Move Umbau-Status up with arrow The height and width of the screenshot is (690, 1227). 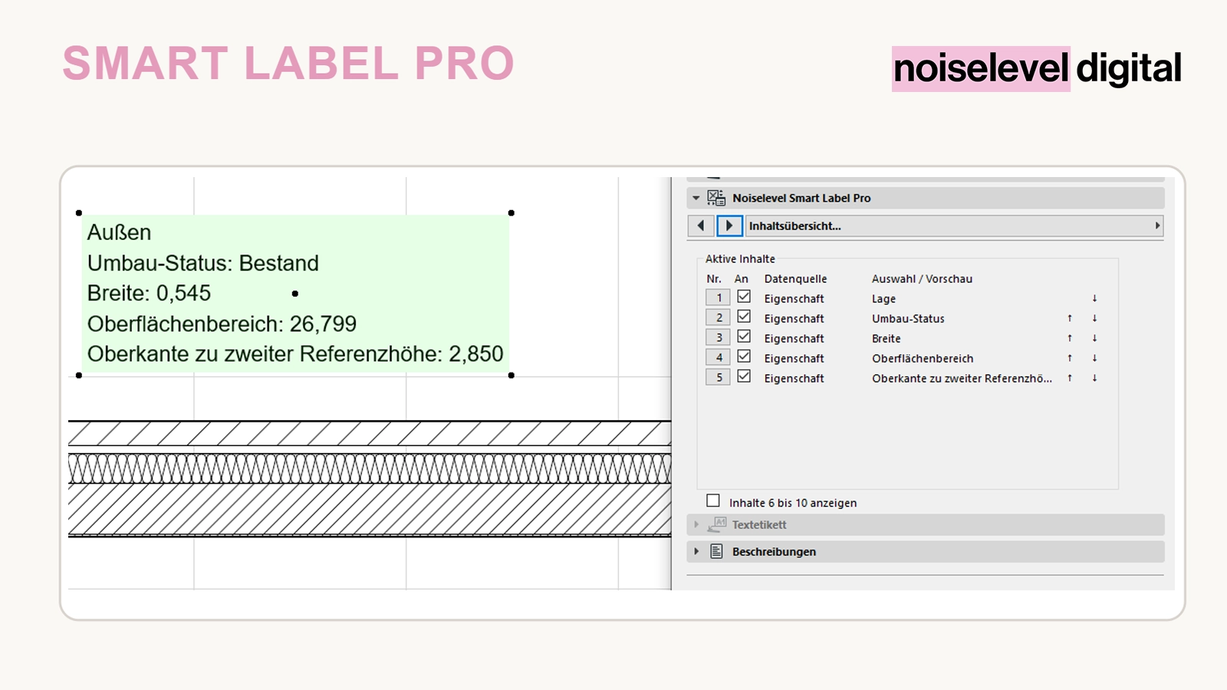pyautogui.click(x=1070, y=318)
